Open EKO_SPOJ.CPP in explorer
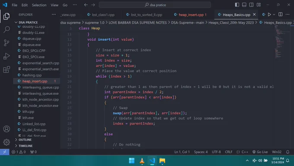294x166 pixels. tap(37, 51)
